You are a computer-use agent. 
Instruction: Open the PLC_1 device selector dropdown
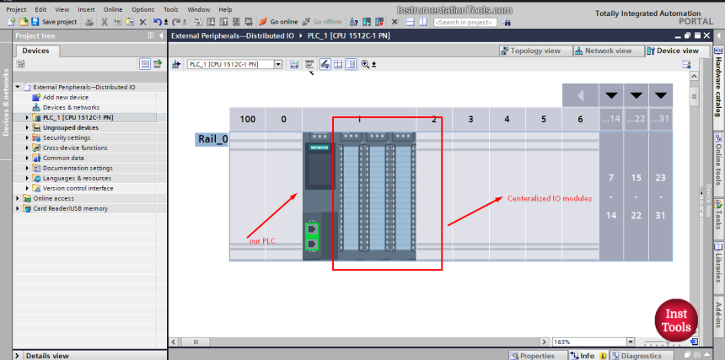[278, 64]
